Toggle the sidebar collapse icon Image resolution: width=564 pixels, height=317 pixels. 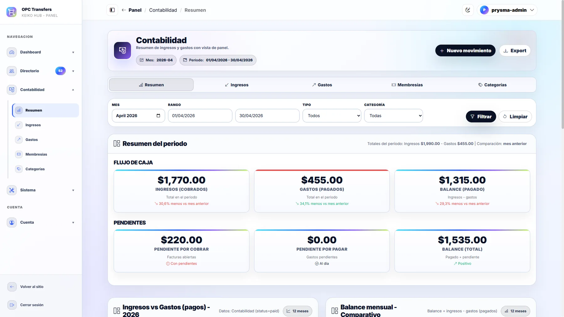point(112,10)
